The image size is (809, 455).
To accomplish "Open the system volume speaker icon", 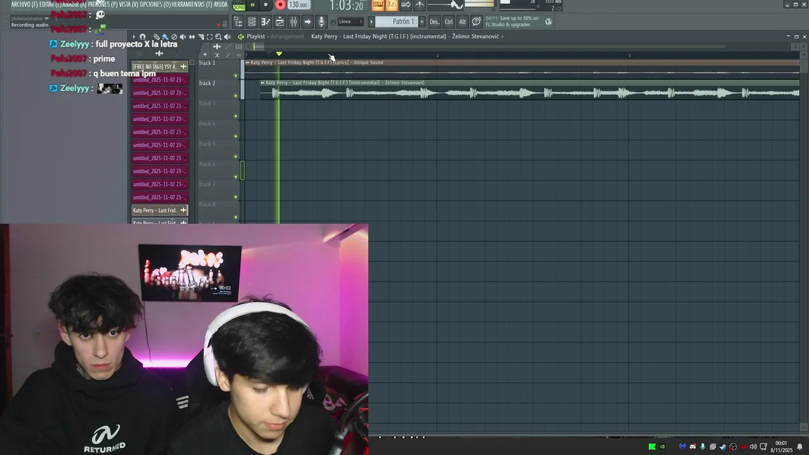I will click(753, 447).
